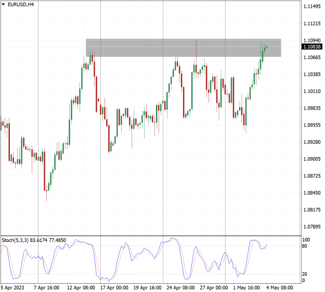Select price level 1.08725 on the scale
This screenshot has width=325, height=292.
tap(312, 176)
